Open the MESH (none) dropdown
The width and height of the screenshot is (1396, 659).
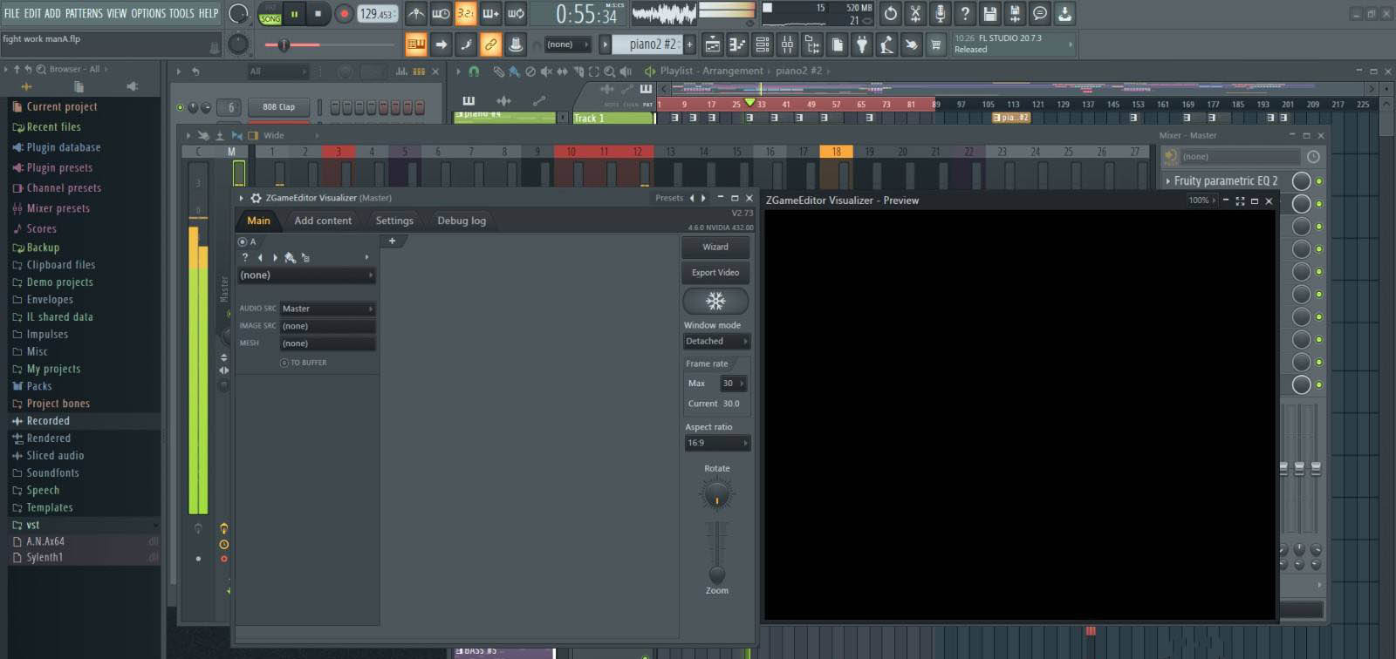(x=327, y=343)
